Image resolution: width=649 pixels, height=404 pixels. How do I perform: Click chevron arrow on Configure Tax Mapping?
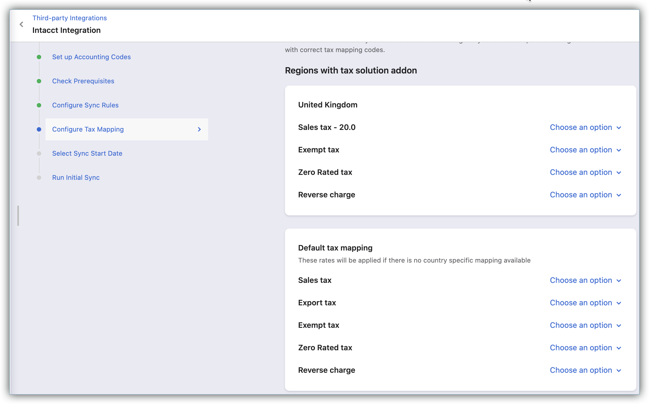point(199,129)
